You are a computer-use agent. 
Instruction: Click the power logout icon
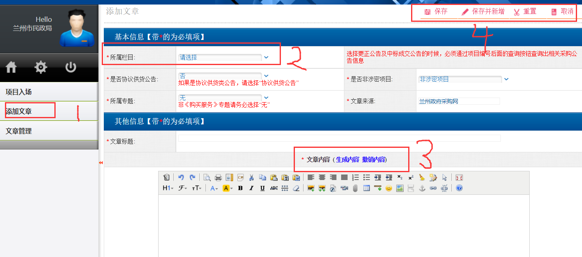pos(71,67)
